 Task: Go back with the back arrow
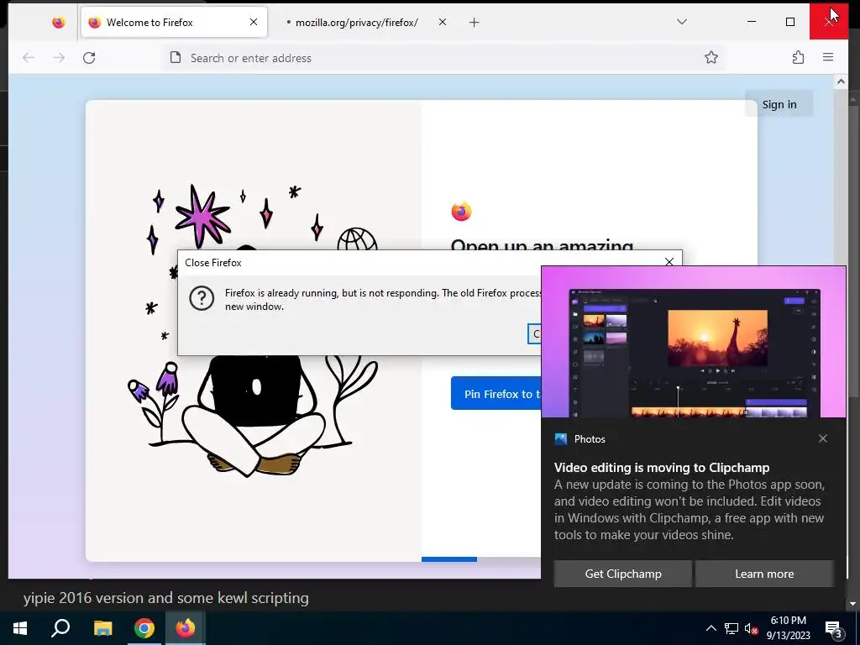coord(29,58)
